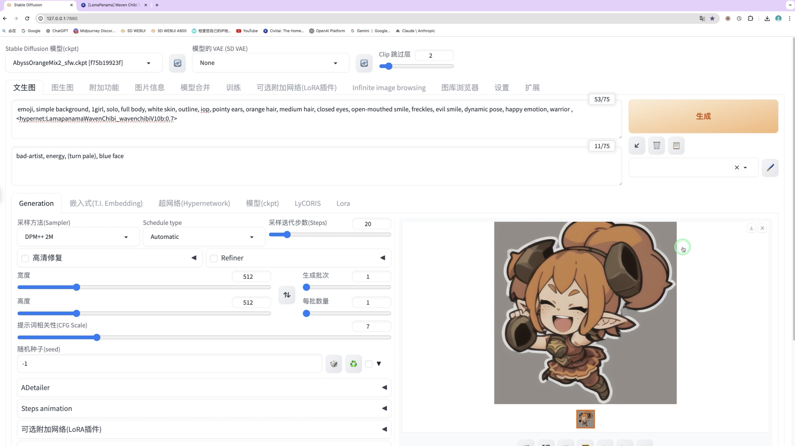Adjust the sampling Steps slider

[x=330, y=235]
